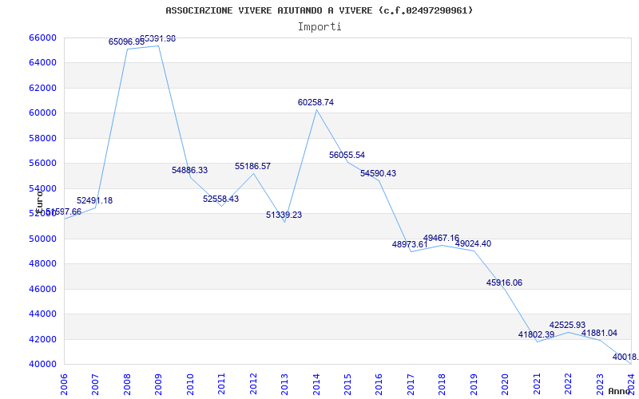Click the data label 41881.04
This screenshot has height=399, width=639.
pos(599,334)
